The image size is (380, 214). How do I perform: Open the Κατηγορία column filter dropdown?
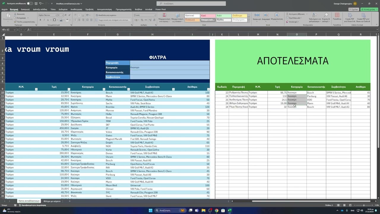[x=104, y=89]
